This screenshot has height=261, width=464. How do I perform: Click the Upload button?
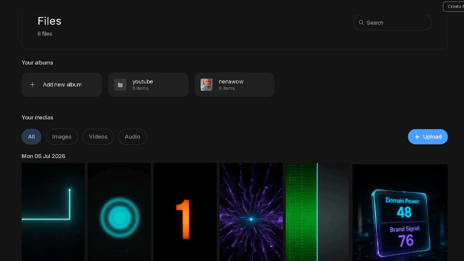point(428,137)
